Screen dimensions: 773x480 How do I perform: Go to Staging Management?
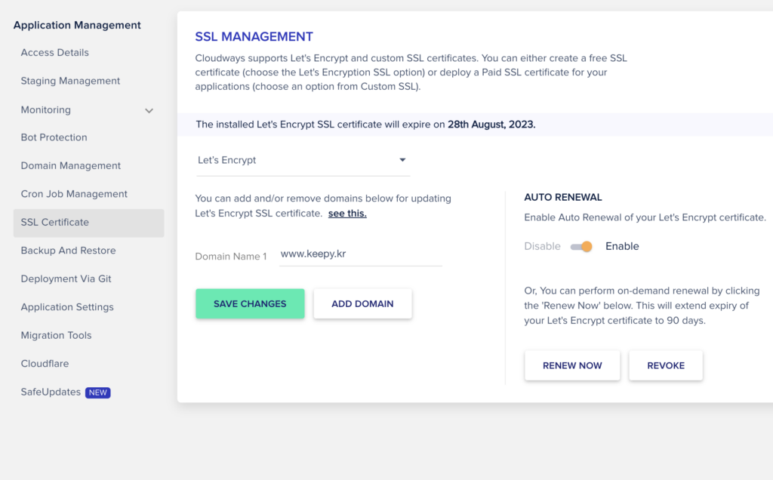(x=70, y=81)
